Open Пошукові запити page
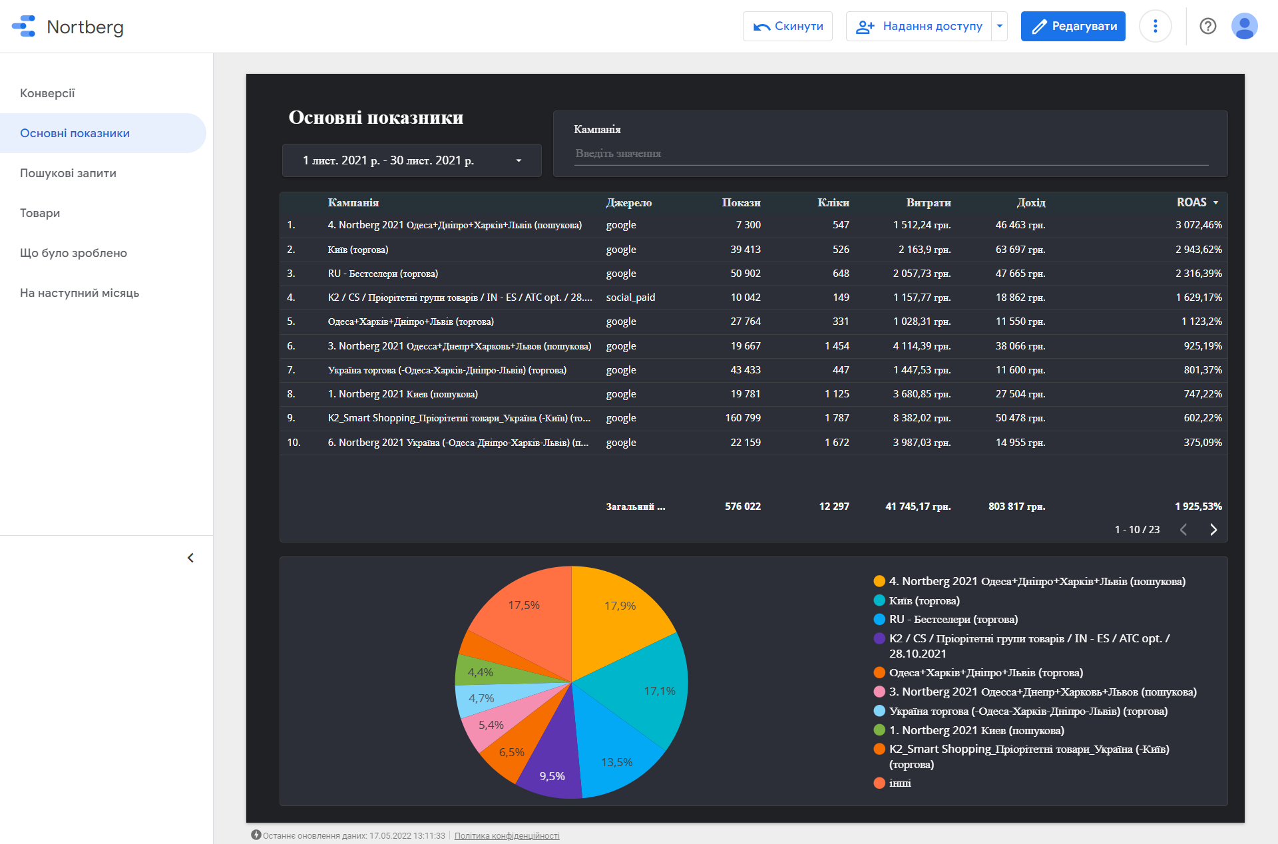 click(x=68, y=173)
